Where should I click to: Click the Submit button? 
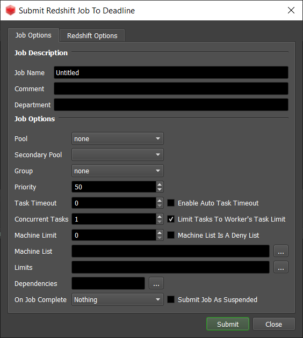tap(228, 324)
